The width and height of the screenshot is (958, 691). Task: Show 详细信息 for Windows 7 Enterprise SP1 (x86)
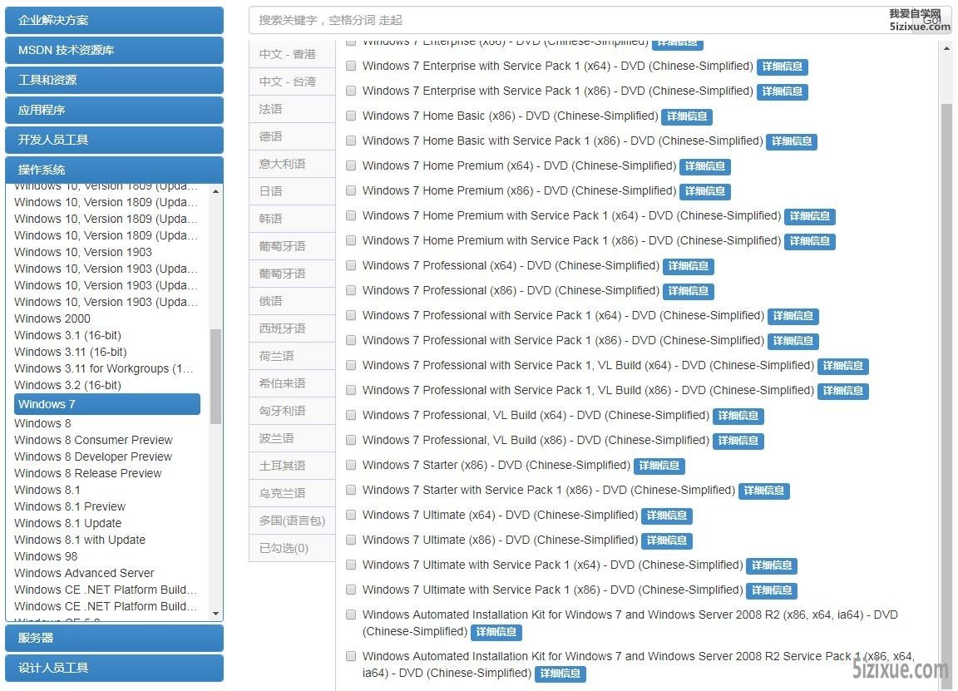click(782, 91)
